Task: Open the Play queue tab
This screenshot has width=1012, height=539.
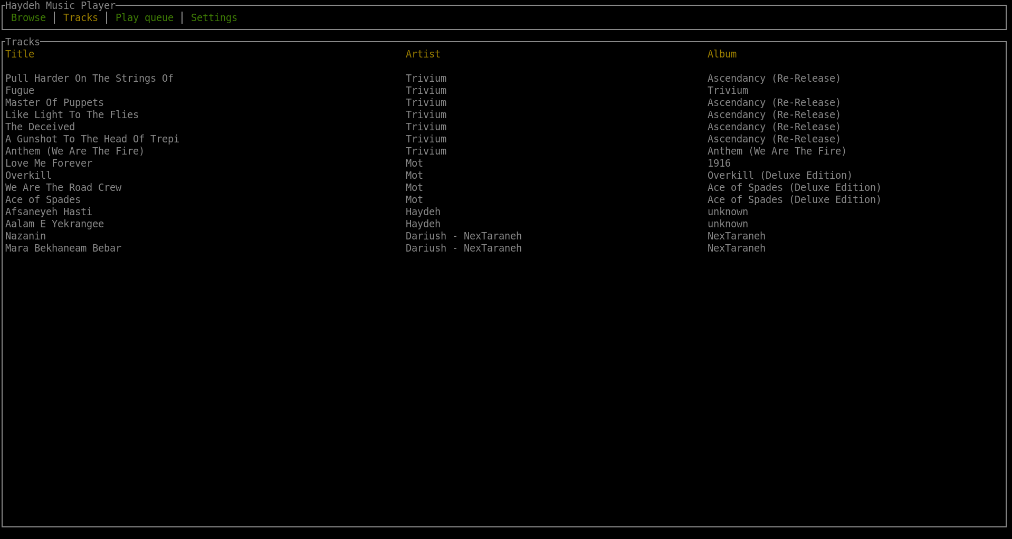Action: (145, 17)
